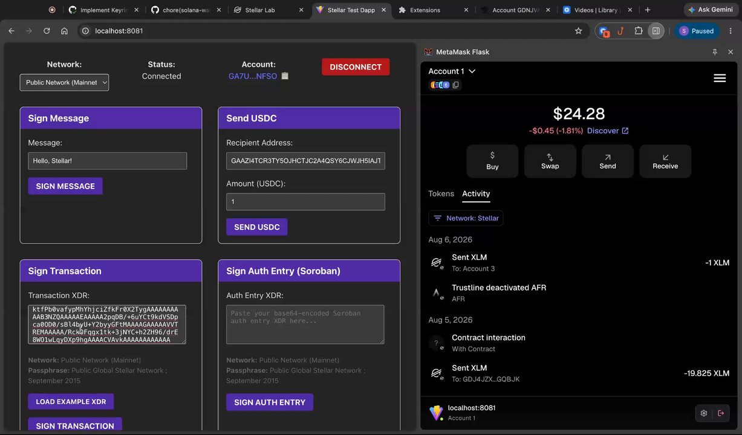This screenshot has height=435, width=742.
Task: Switch to the Tokens tab
Action: pos(441,194)
